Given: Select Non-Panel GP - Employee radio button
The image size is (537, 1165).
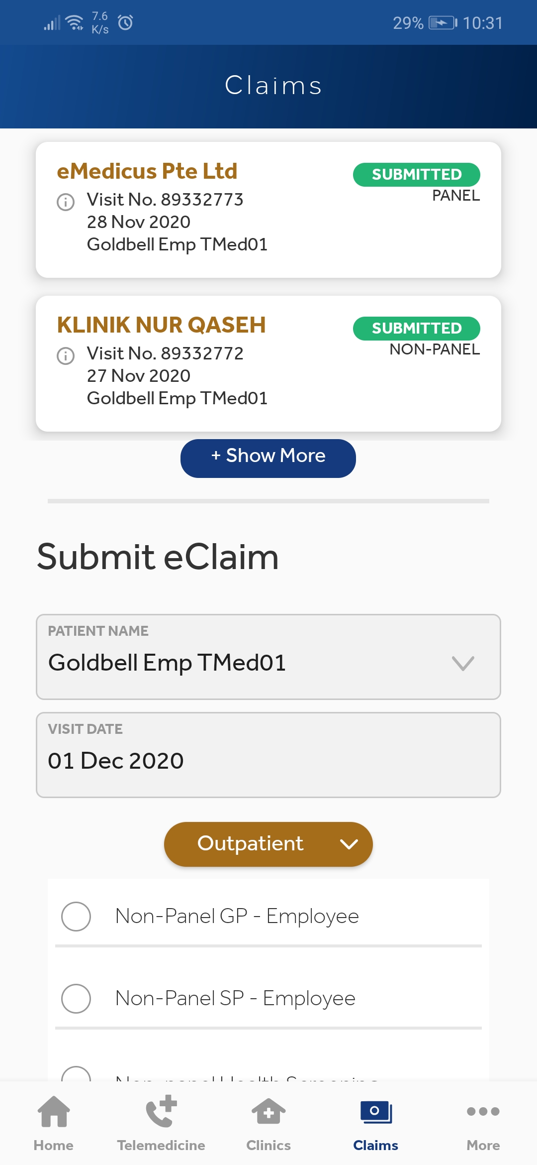Looking at the screenshot, I should click(76, 916).
